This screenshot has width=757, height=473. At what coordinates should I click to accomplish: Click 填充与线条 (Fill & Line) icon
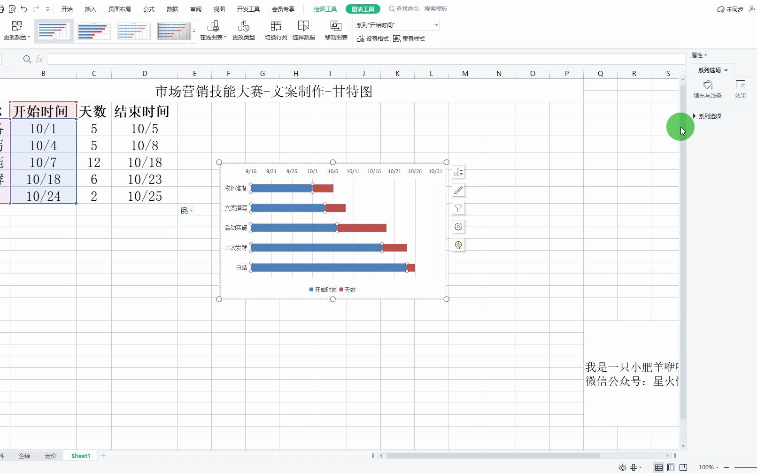click(x=708, y=89)
